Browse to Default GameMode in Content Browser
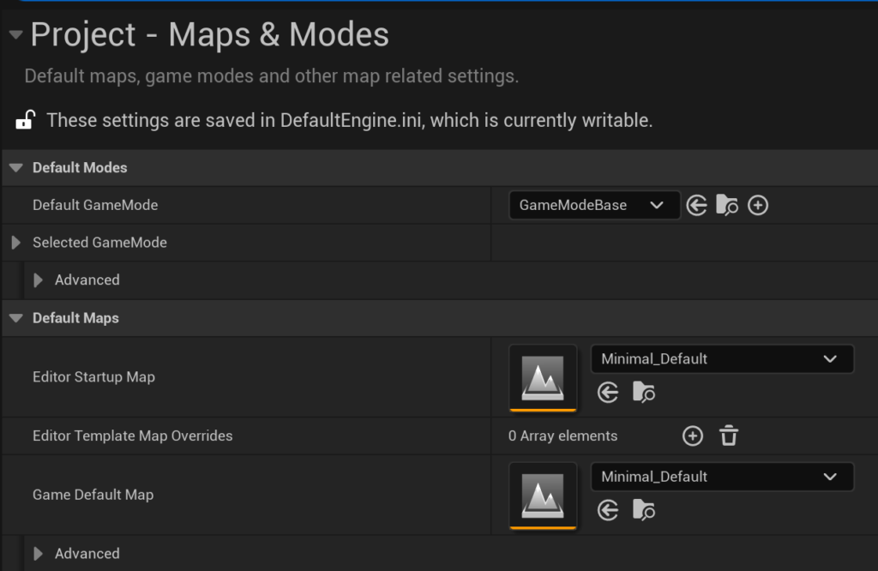The height and width of the screenshot is (571, 878). [x=727, y=206]
